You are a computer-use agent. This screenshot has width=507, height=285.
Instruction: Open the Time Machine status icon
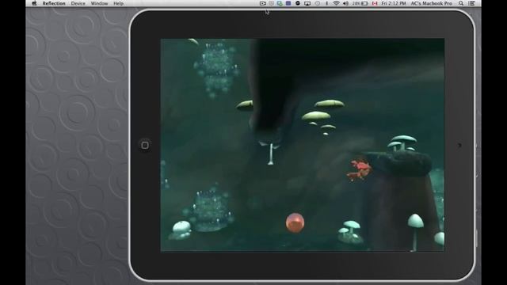(318, 3)
